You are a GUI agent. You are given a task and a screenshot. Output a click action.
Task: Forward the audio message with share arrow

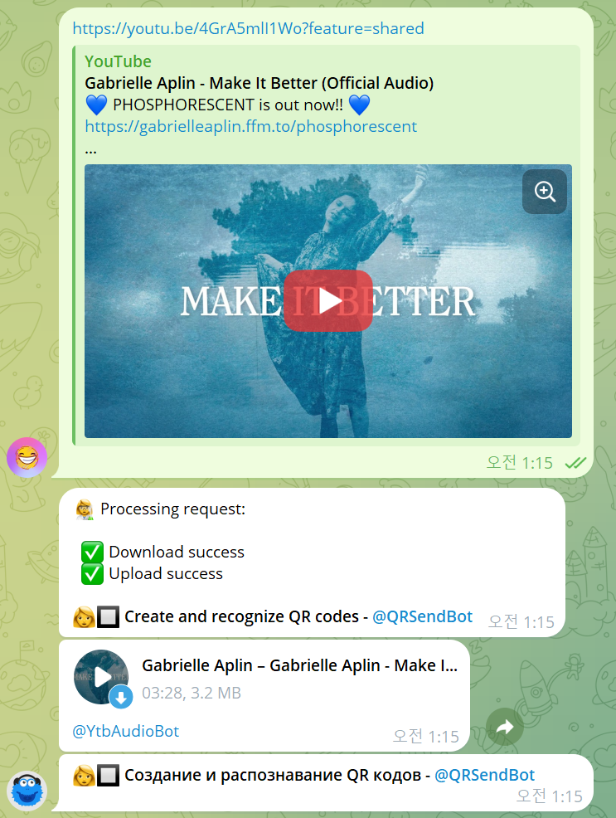click(x=504, y=728)
